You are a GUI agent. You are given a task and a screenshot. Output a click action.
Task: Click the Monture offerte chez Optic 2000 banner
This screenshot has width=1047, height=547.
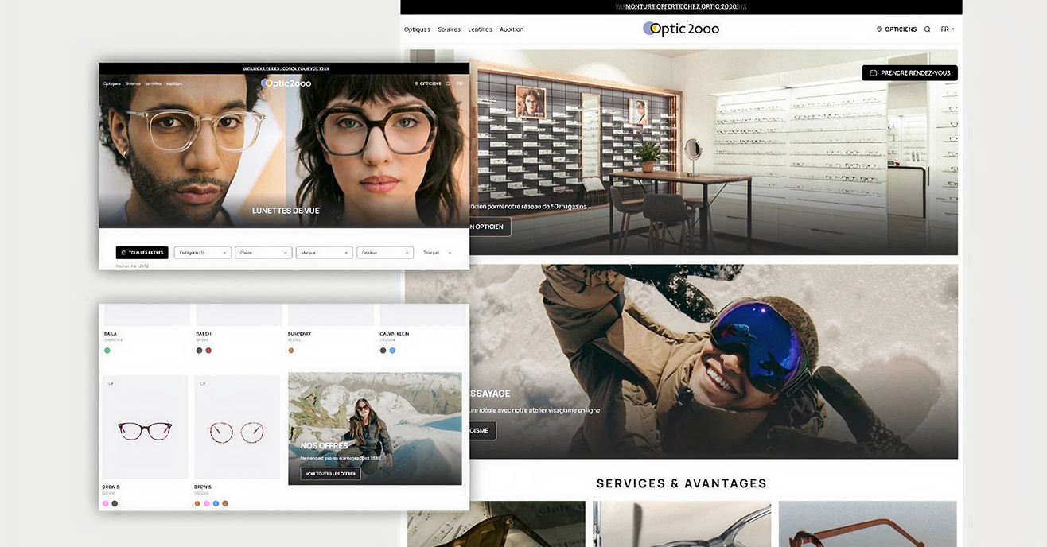pyautogui.click(x=681, y=6)
